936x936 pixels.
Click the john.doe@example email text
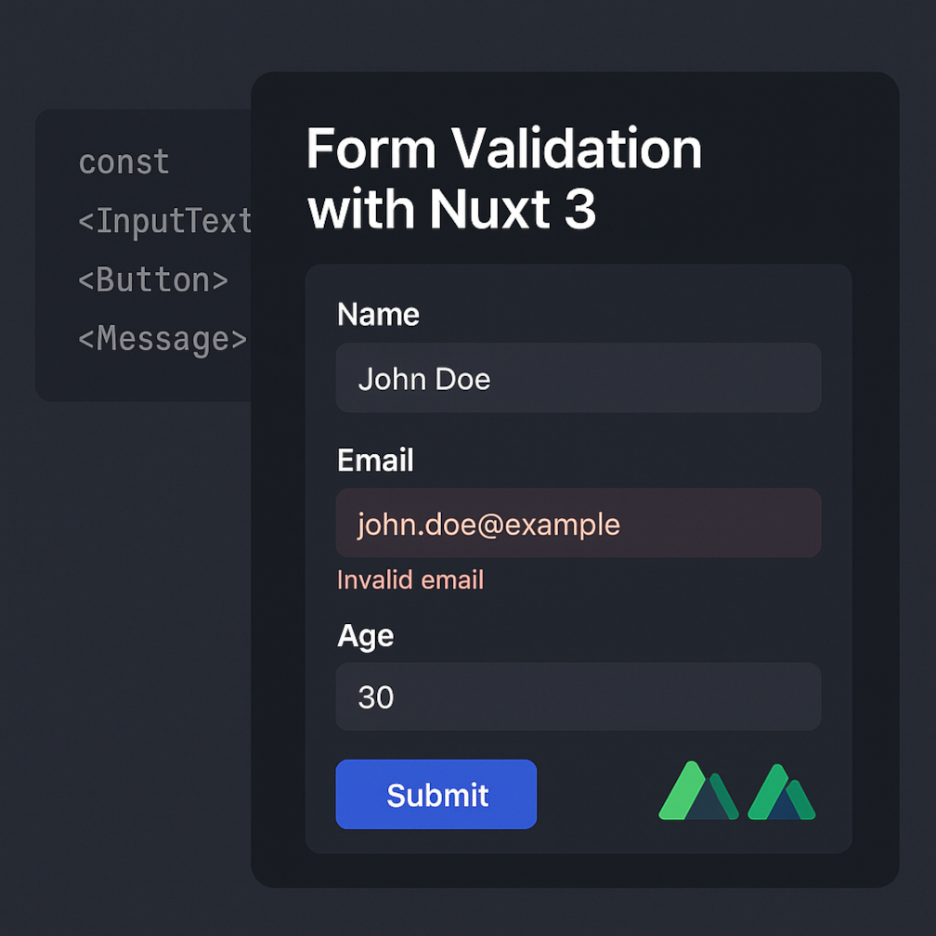coord(488,525)
